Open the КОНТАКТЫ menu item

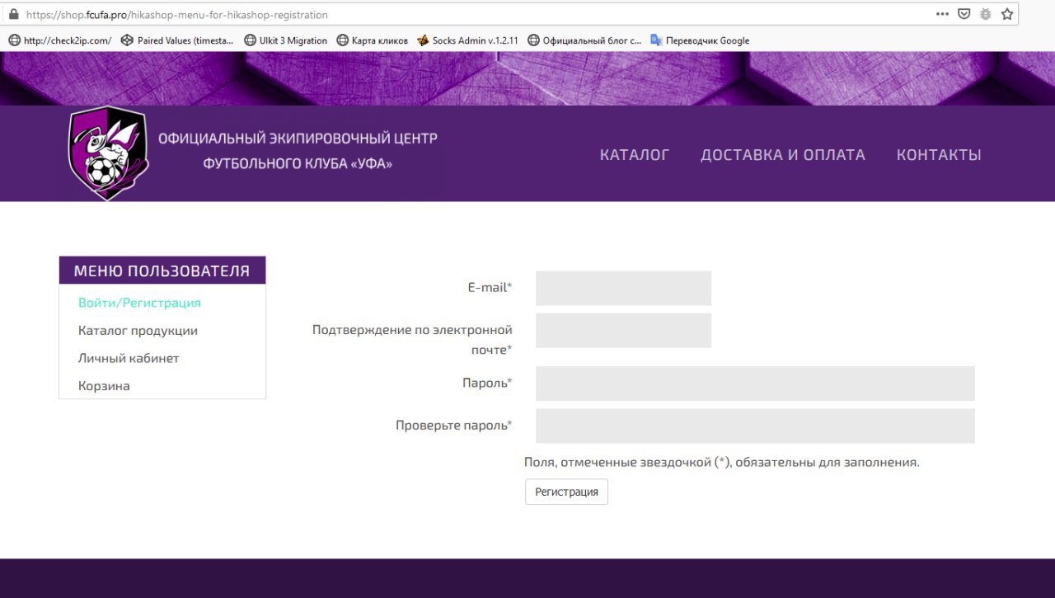pos(939,155)
